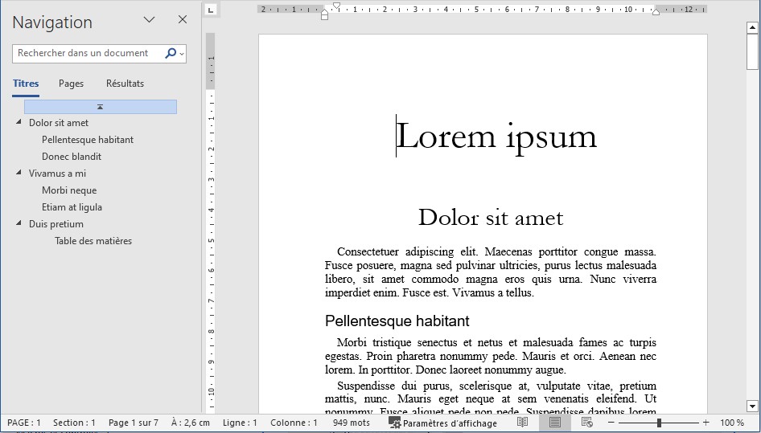Collapse the Dolor sit amet heading
The image size is (761, 433).
pyautogui.click(x=19, y=123)
